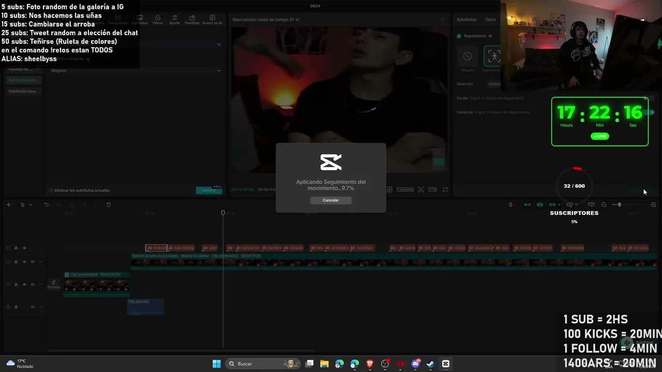Open Brave browser from the taskbar
Viewport: 662px width, 372px height.
pyautogui.click(x=370, y=364)
